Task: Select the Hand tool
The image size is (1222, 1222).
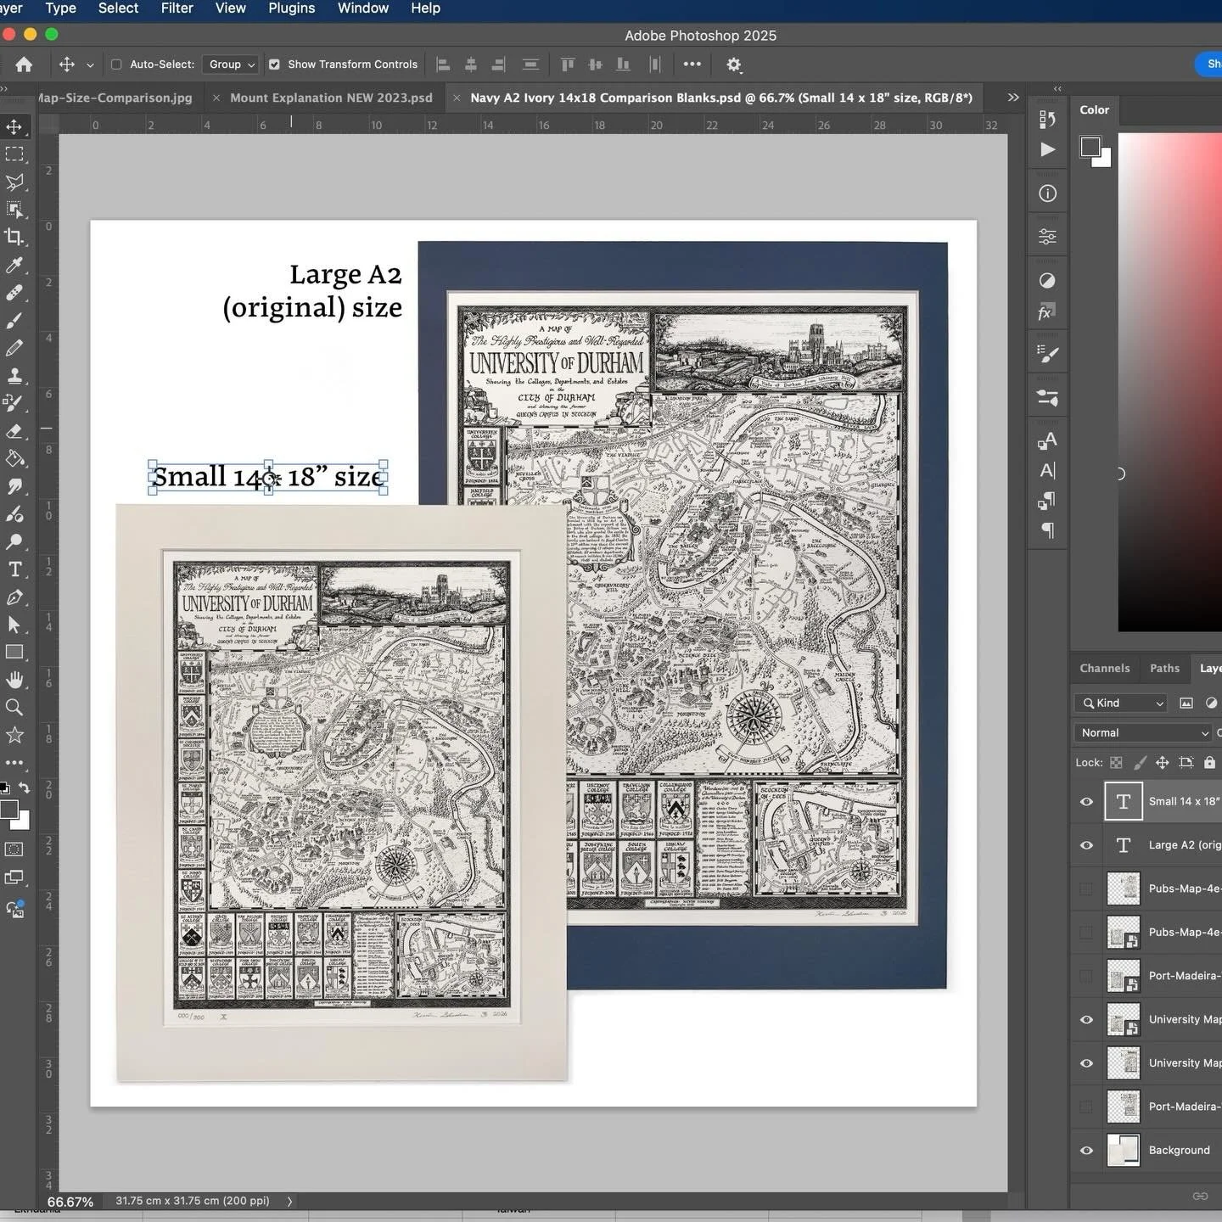Action: [x=14, y=680]
